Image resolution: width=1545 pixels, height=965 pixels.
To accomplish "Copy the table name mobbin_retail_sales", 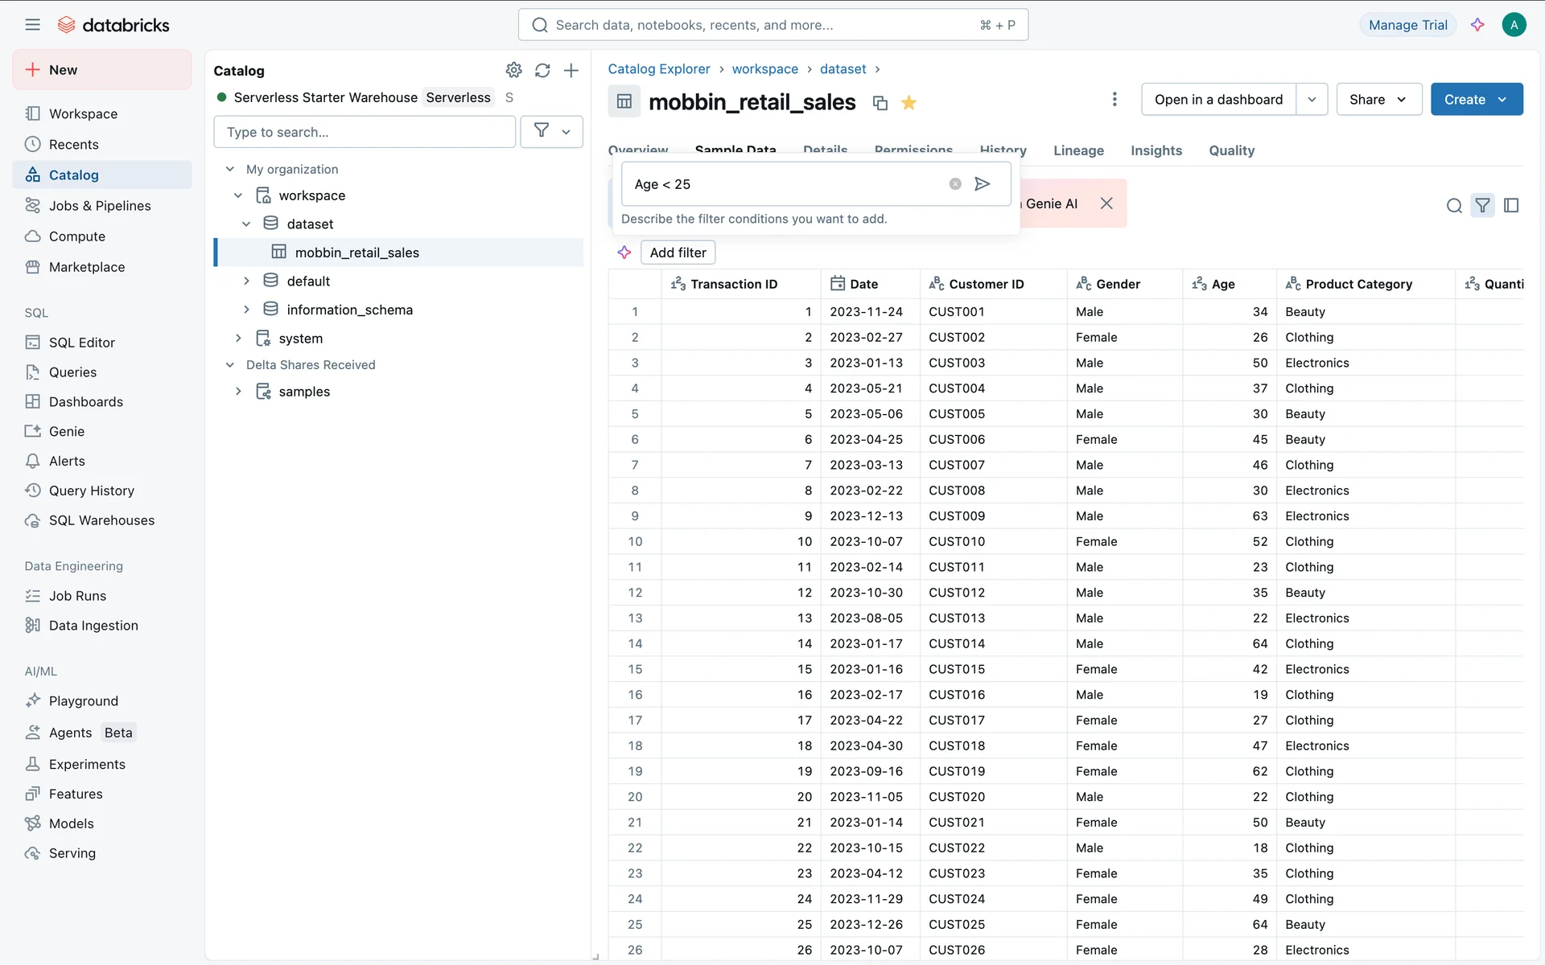I will click(880, 103).
